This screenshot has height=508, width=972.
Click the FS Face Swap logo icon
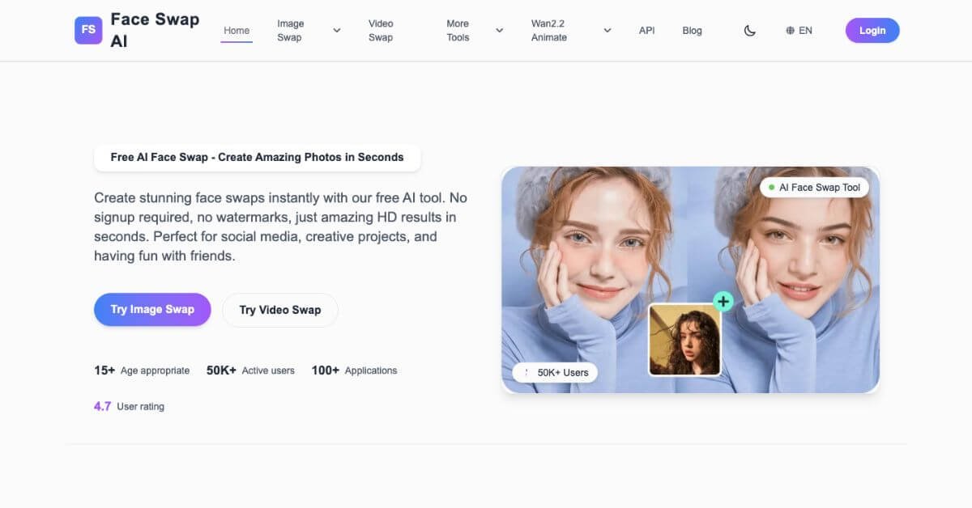tap(87, 30)
